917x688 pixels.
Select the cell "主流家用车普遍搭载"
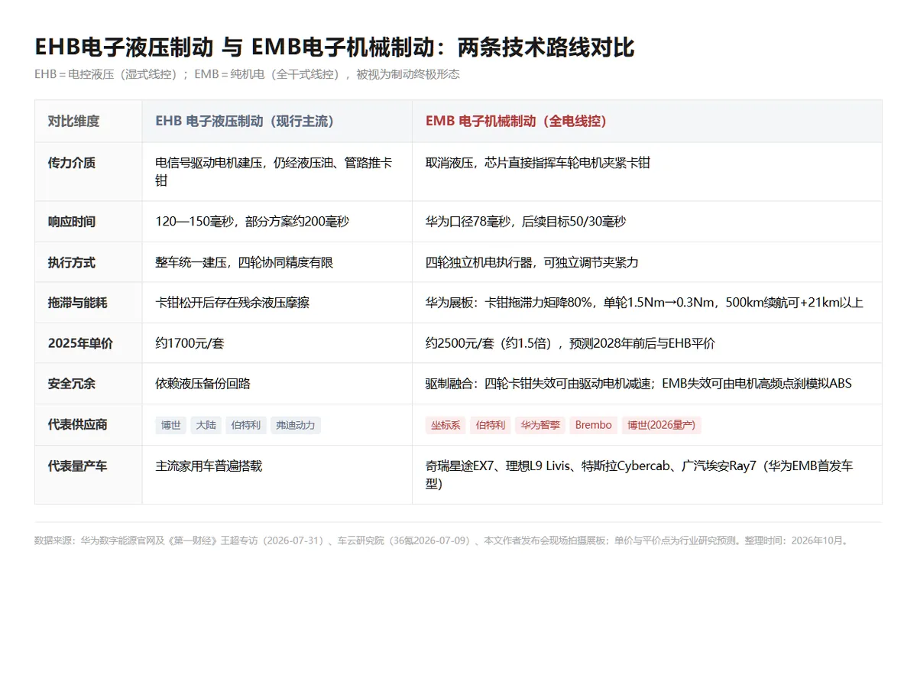(277, 475)
